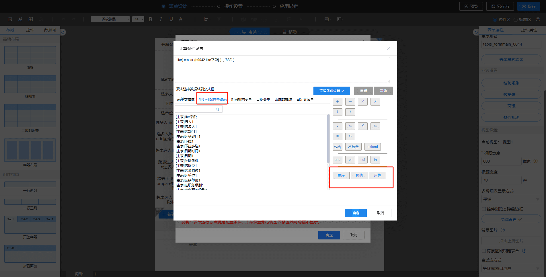Click the 排序 button

(341, 175)
